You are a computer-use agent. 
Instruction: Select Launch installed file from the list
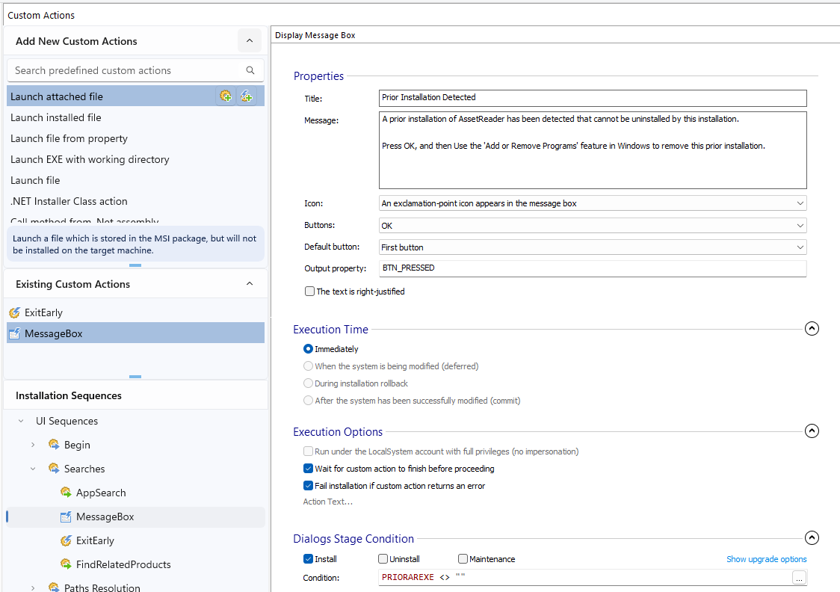coord(56,117)
